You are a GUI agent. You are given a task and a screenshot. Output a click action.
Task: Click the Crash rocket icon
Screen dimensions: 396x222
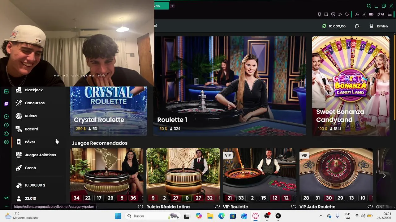[x=19, y=168]
